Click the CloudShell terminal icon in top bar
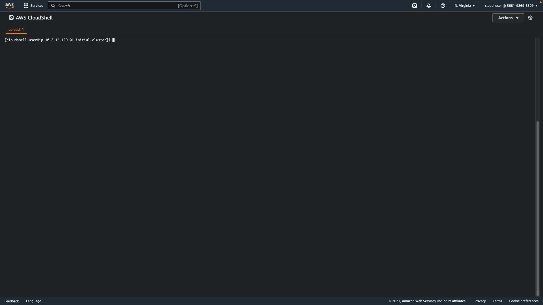543x305 pixels. click(415, 6)
